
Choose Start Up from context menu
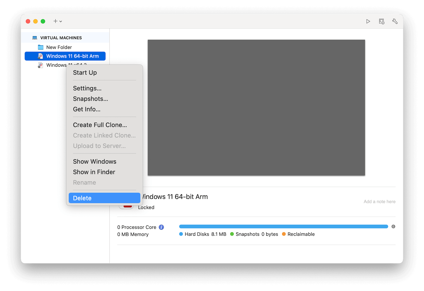click(x=104, y=73)
